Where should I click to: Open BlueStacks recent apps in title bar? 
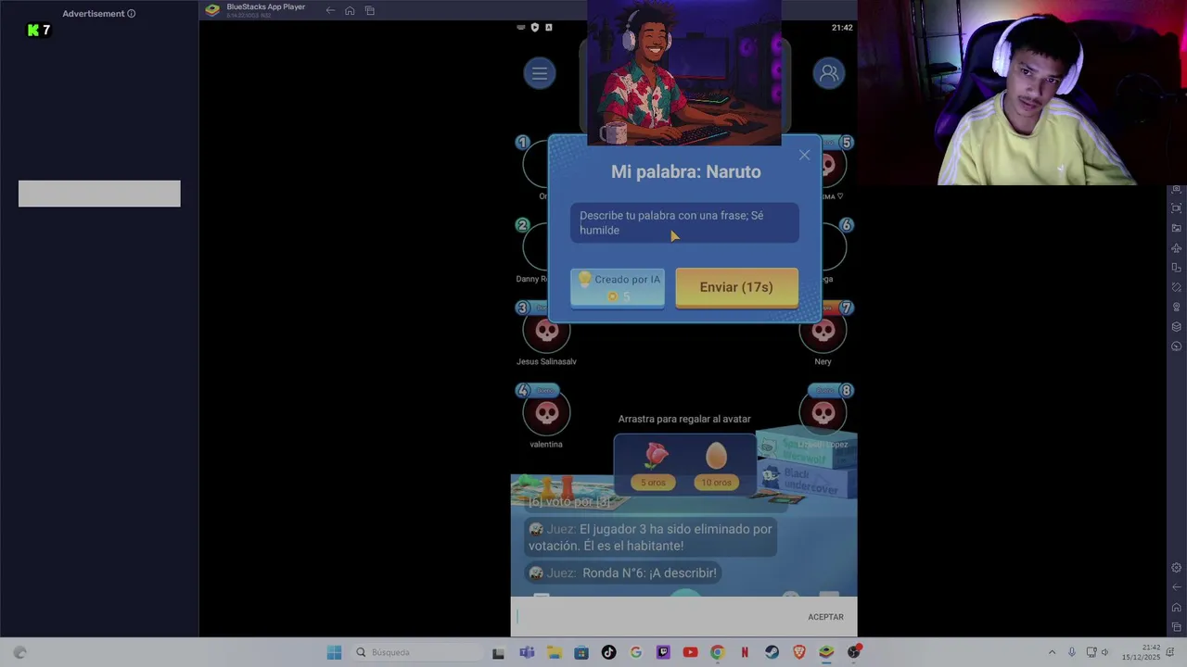(x=370, y=10)
